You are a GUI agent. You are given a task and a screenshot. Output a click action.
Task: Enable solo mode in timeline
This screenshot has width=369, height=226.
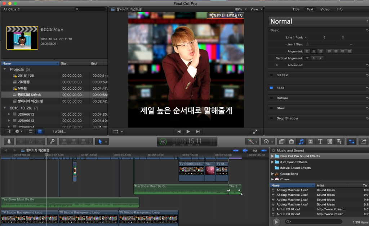tap(255, 150)
